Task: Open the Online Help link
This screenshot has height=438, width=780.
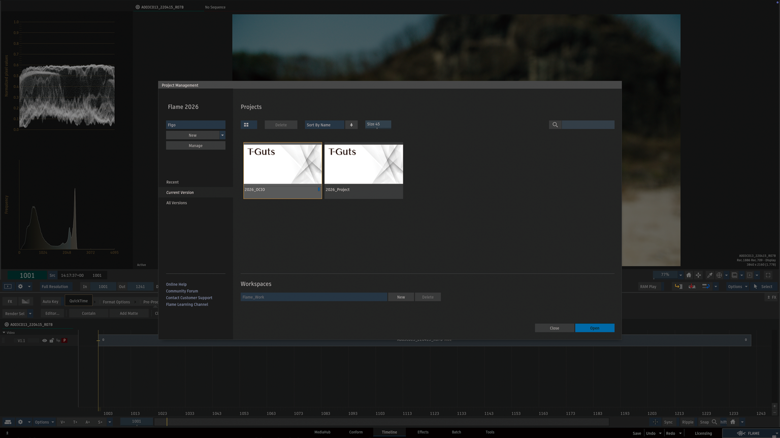Action: (176, 284)
